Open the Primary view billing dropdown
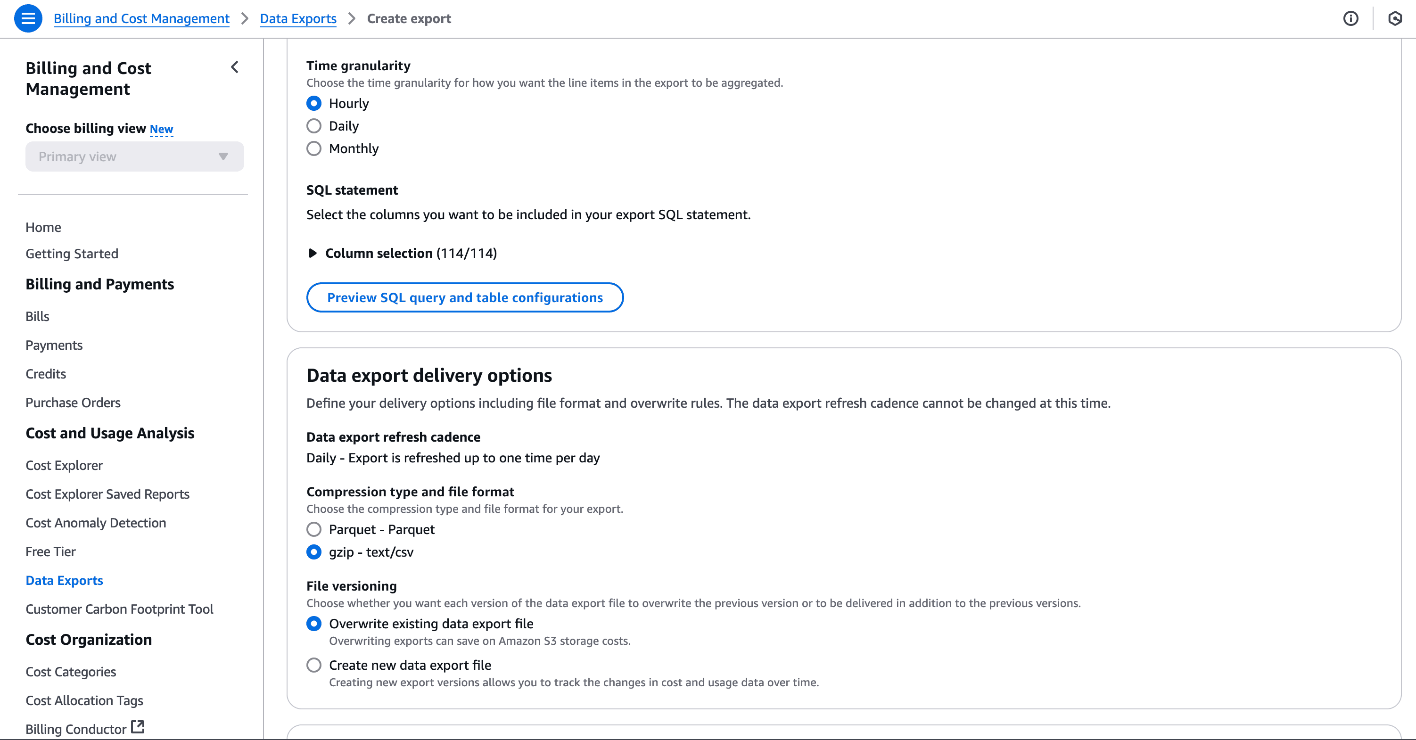The height and width of the screenshot is (740, 1416). 134,156
